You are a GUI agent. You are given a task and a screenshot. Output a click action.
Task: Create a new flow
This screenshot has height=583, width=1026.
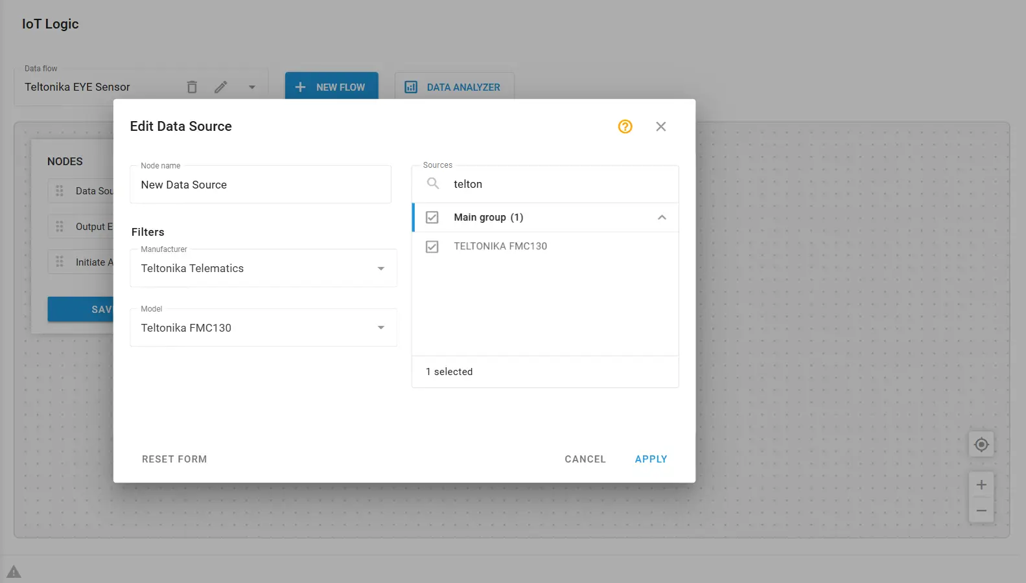click(332, 86)
